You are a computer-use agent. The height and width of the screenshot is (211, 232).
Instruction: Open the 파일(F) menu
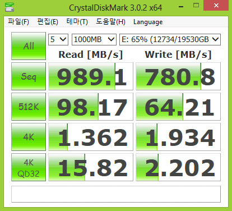point(18,22)
